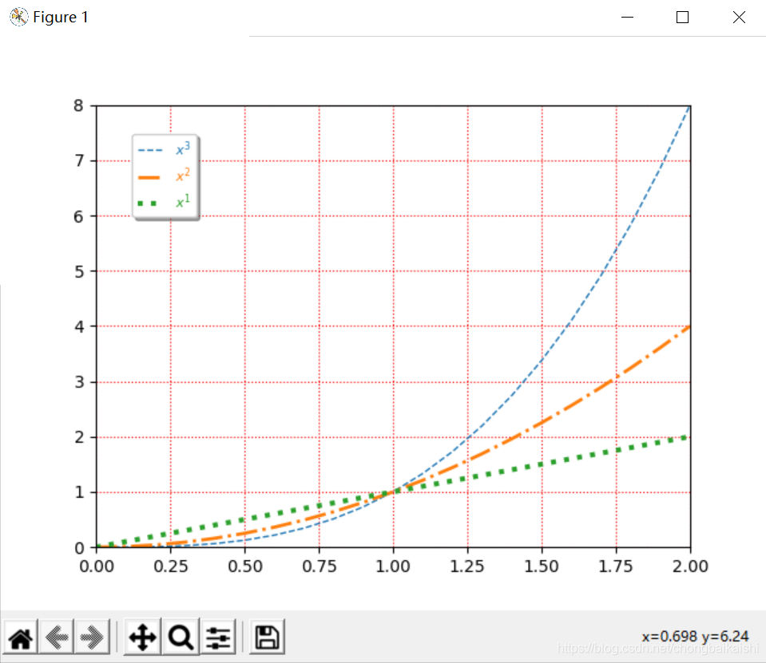Go back to previous view
Screen dimensions: 766x663
(55, 637)
